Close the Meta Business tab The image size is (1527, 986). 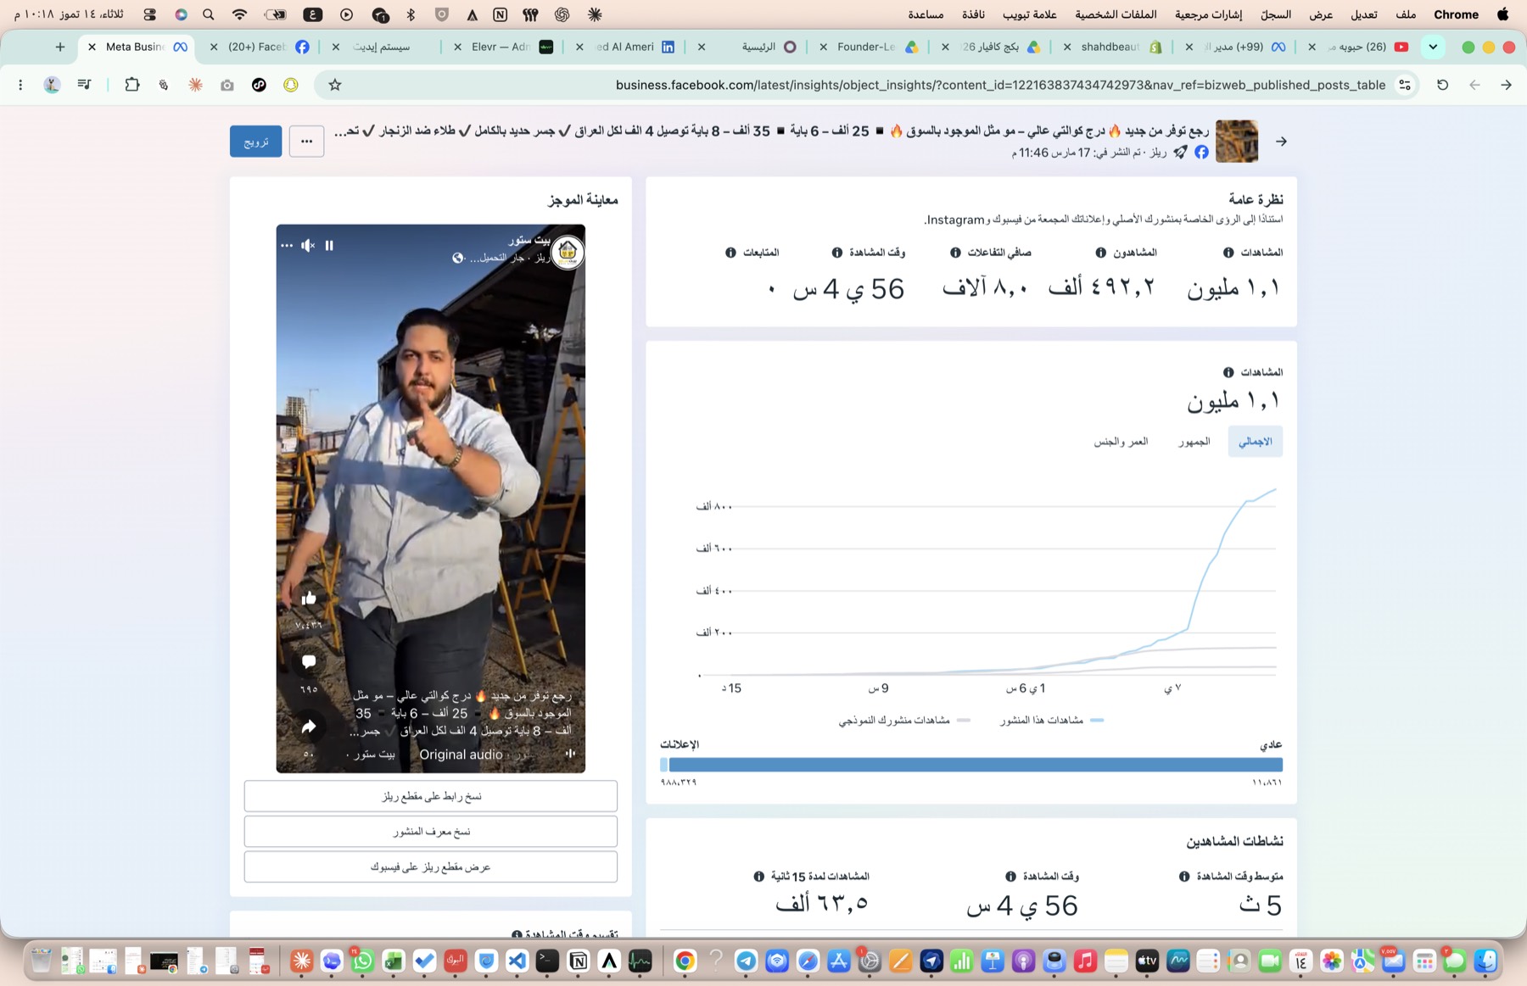pyautogui.click(x=92, y=47)
